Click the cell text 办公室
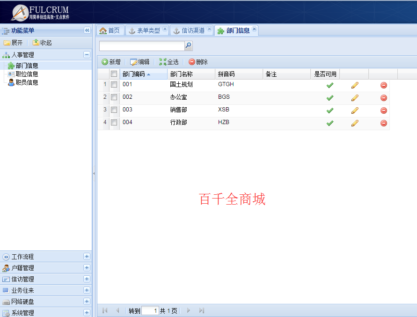The height and width of the screenshot is (317, 417). [178, 97]
